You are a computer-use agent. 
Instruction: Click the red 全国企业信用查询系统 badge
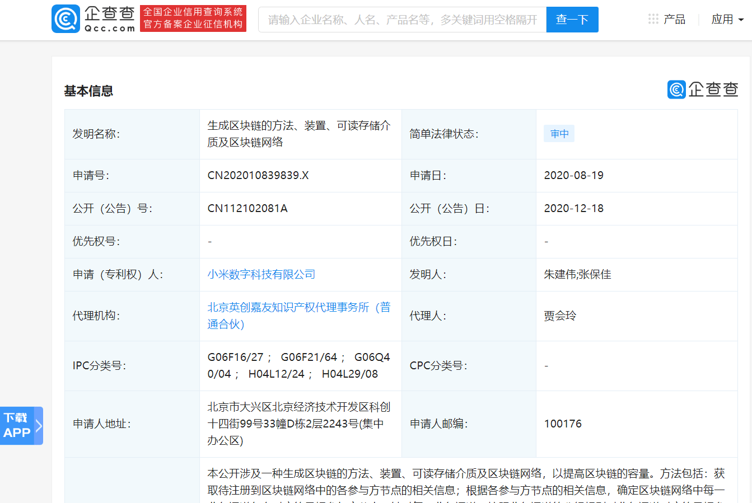[193, 18]
